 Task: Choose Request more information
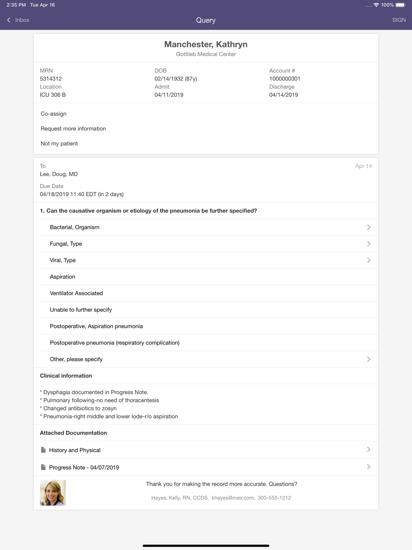point(73,129)
